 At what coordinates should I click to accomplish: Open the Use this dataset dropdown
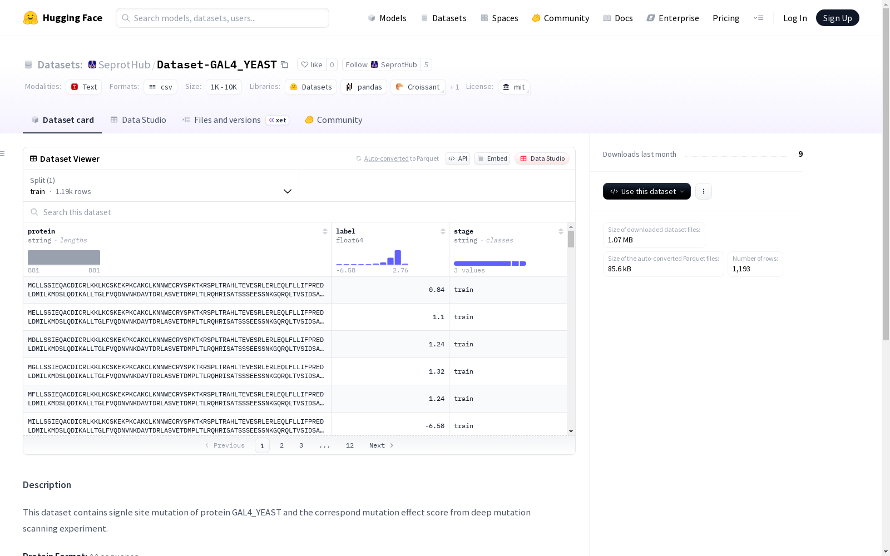647,191
